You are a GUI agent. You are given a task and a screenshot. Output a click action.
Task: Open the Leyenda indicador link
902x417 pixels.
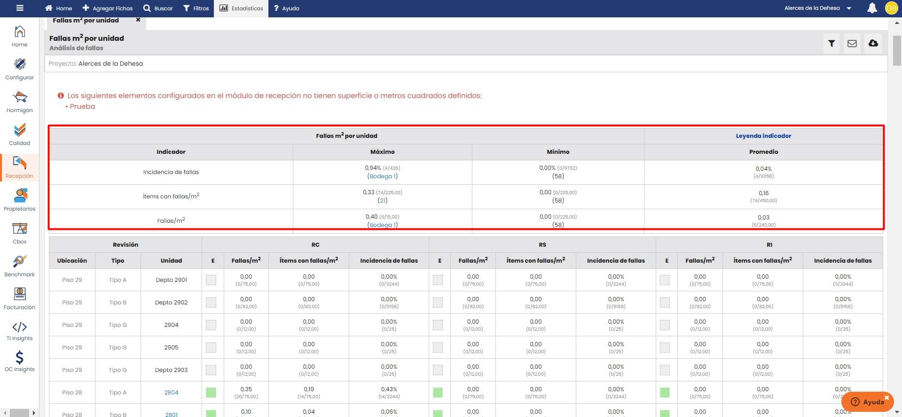763,136
